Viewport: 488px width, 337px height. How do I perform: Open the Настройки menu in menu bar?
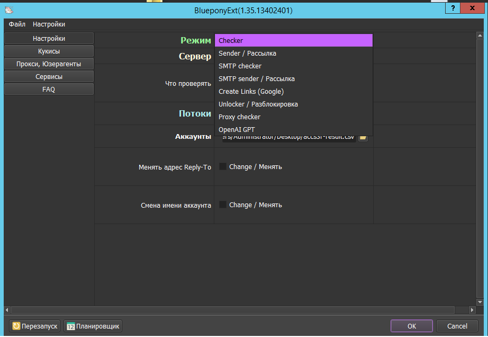49,24
